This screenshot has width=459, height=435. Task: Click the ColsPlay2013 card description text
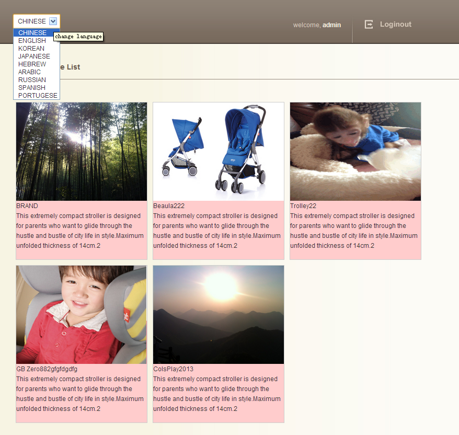[217, 394]
